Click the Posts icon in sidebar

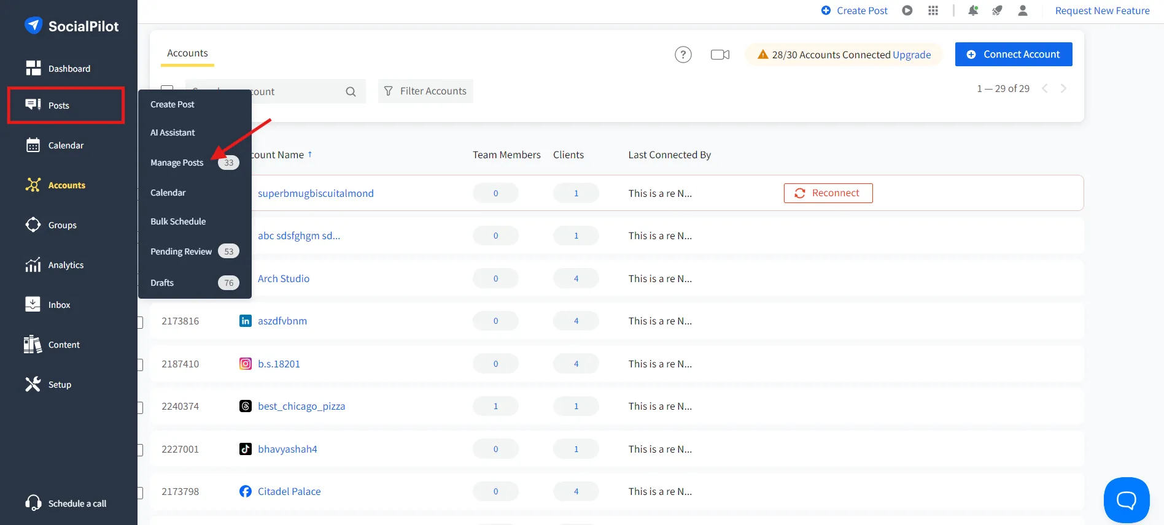(33, 104)
